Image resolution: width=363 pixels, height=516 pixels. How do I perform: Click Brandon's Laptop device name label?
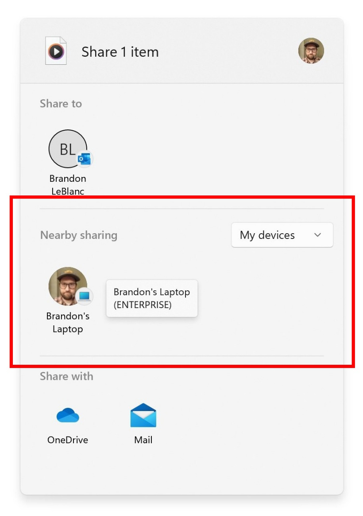tap(68, 322)
